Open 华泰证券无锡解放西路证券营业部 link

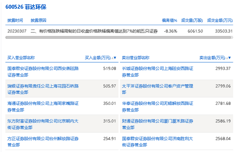click(157, 106)
